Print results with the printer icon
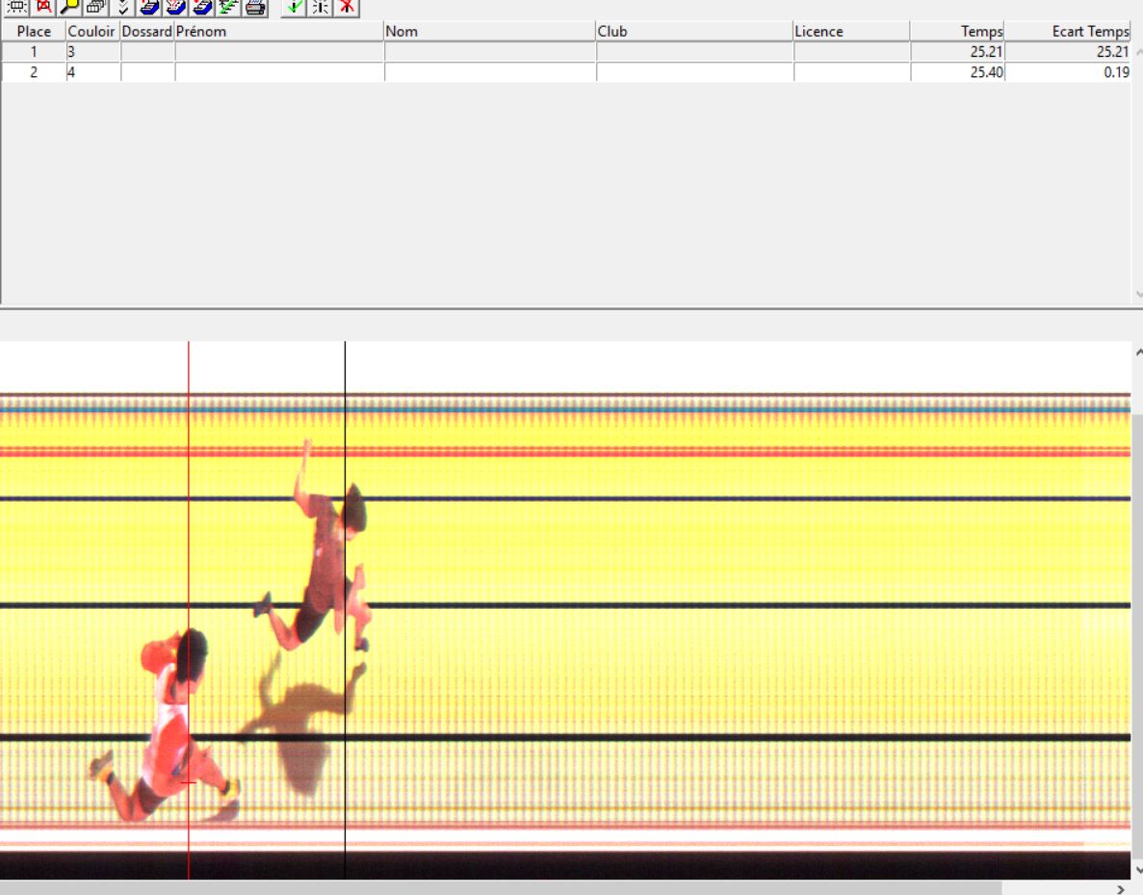This screenshot has height=895, width=1143. (x=255, y=8)
